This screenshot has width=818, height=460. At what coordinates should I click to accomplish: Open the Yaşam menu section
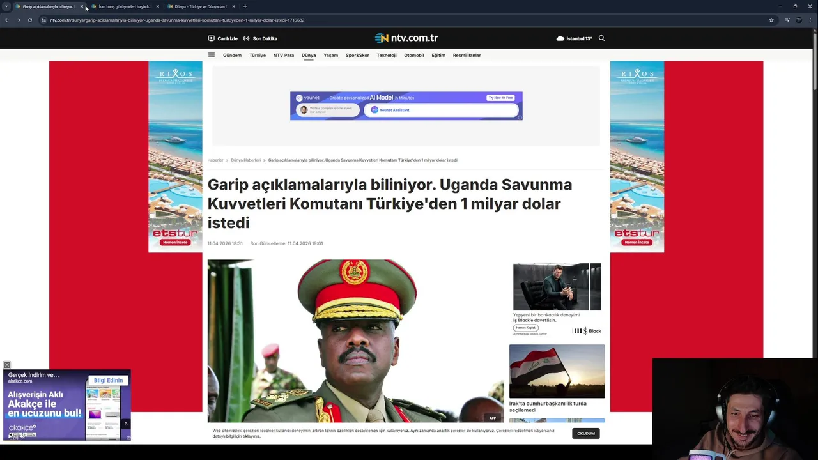pyautogui.click(x=330, y=55)
